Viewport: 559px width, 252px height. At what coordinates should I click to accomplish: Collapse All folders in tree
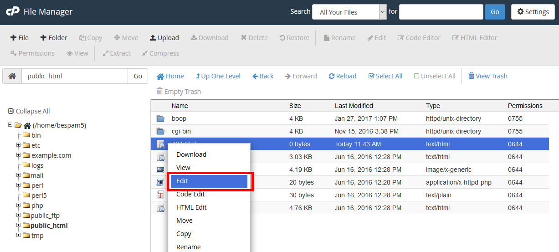point(29,111)
